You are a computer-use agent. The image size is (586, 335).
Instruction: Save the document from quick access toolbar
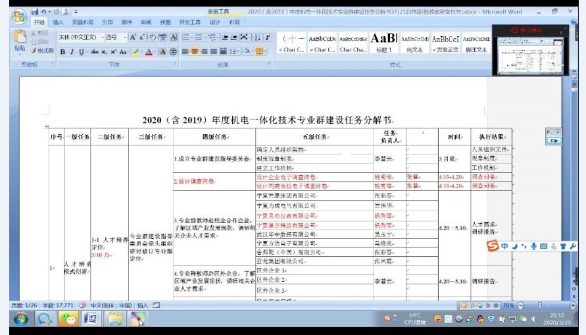click(x=34, y=12)
